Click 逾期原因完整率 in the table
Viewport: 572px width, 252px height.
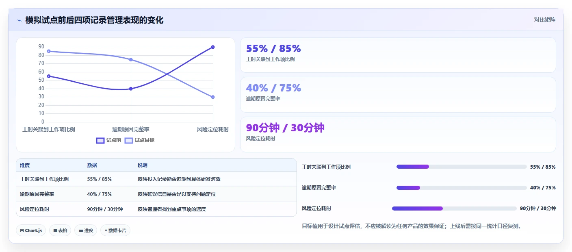[x=37, y=194]
